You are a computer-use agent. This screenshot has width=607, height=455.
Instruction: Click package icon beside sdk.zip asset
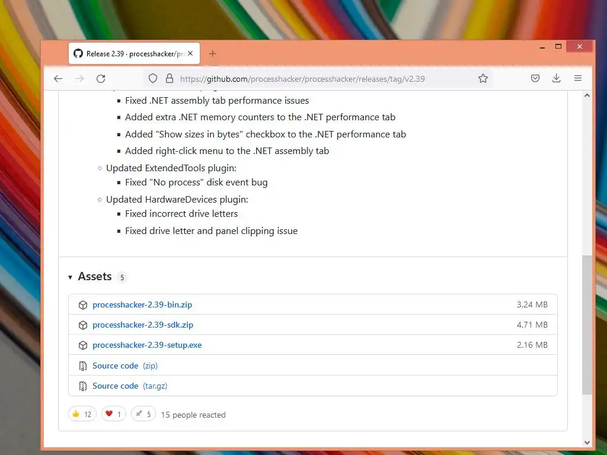click(x=83, y=325)
